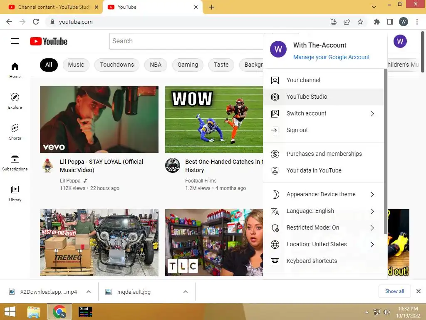This screenshot has width=426, height=320.
Task: Open Shorts in the sidebar
Action: pyautogui.click(x=15, y=132)
